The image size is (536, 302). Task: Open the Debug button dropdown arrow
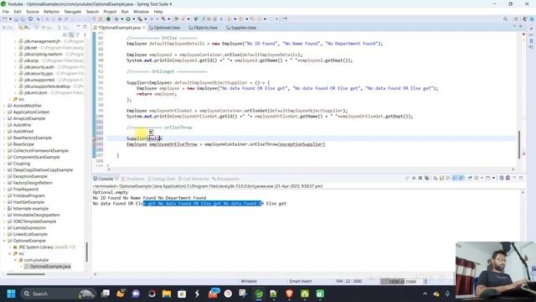[x=121, y=19]
